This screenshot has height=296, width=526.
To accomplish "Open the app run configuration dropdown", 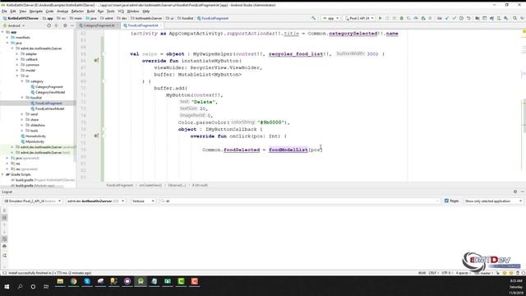I will 330,18.
